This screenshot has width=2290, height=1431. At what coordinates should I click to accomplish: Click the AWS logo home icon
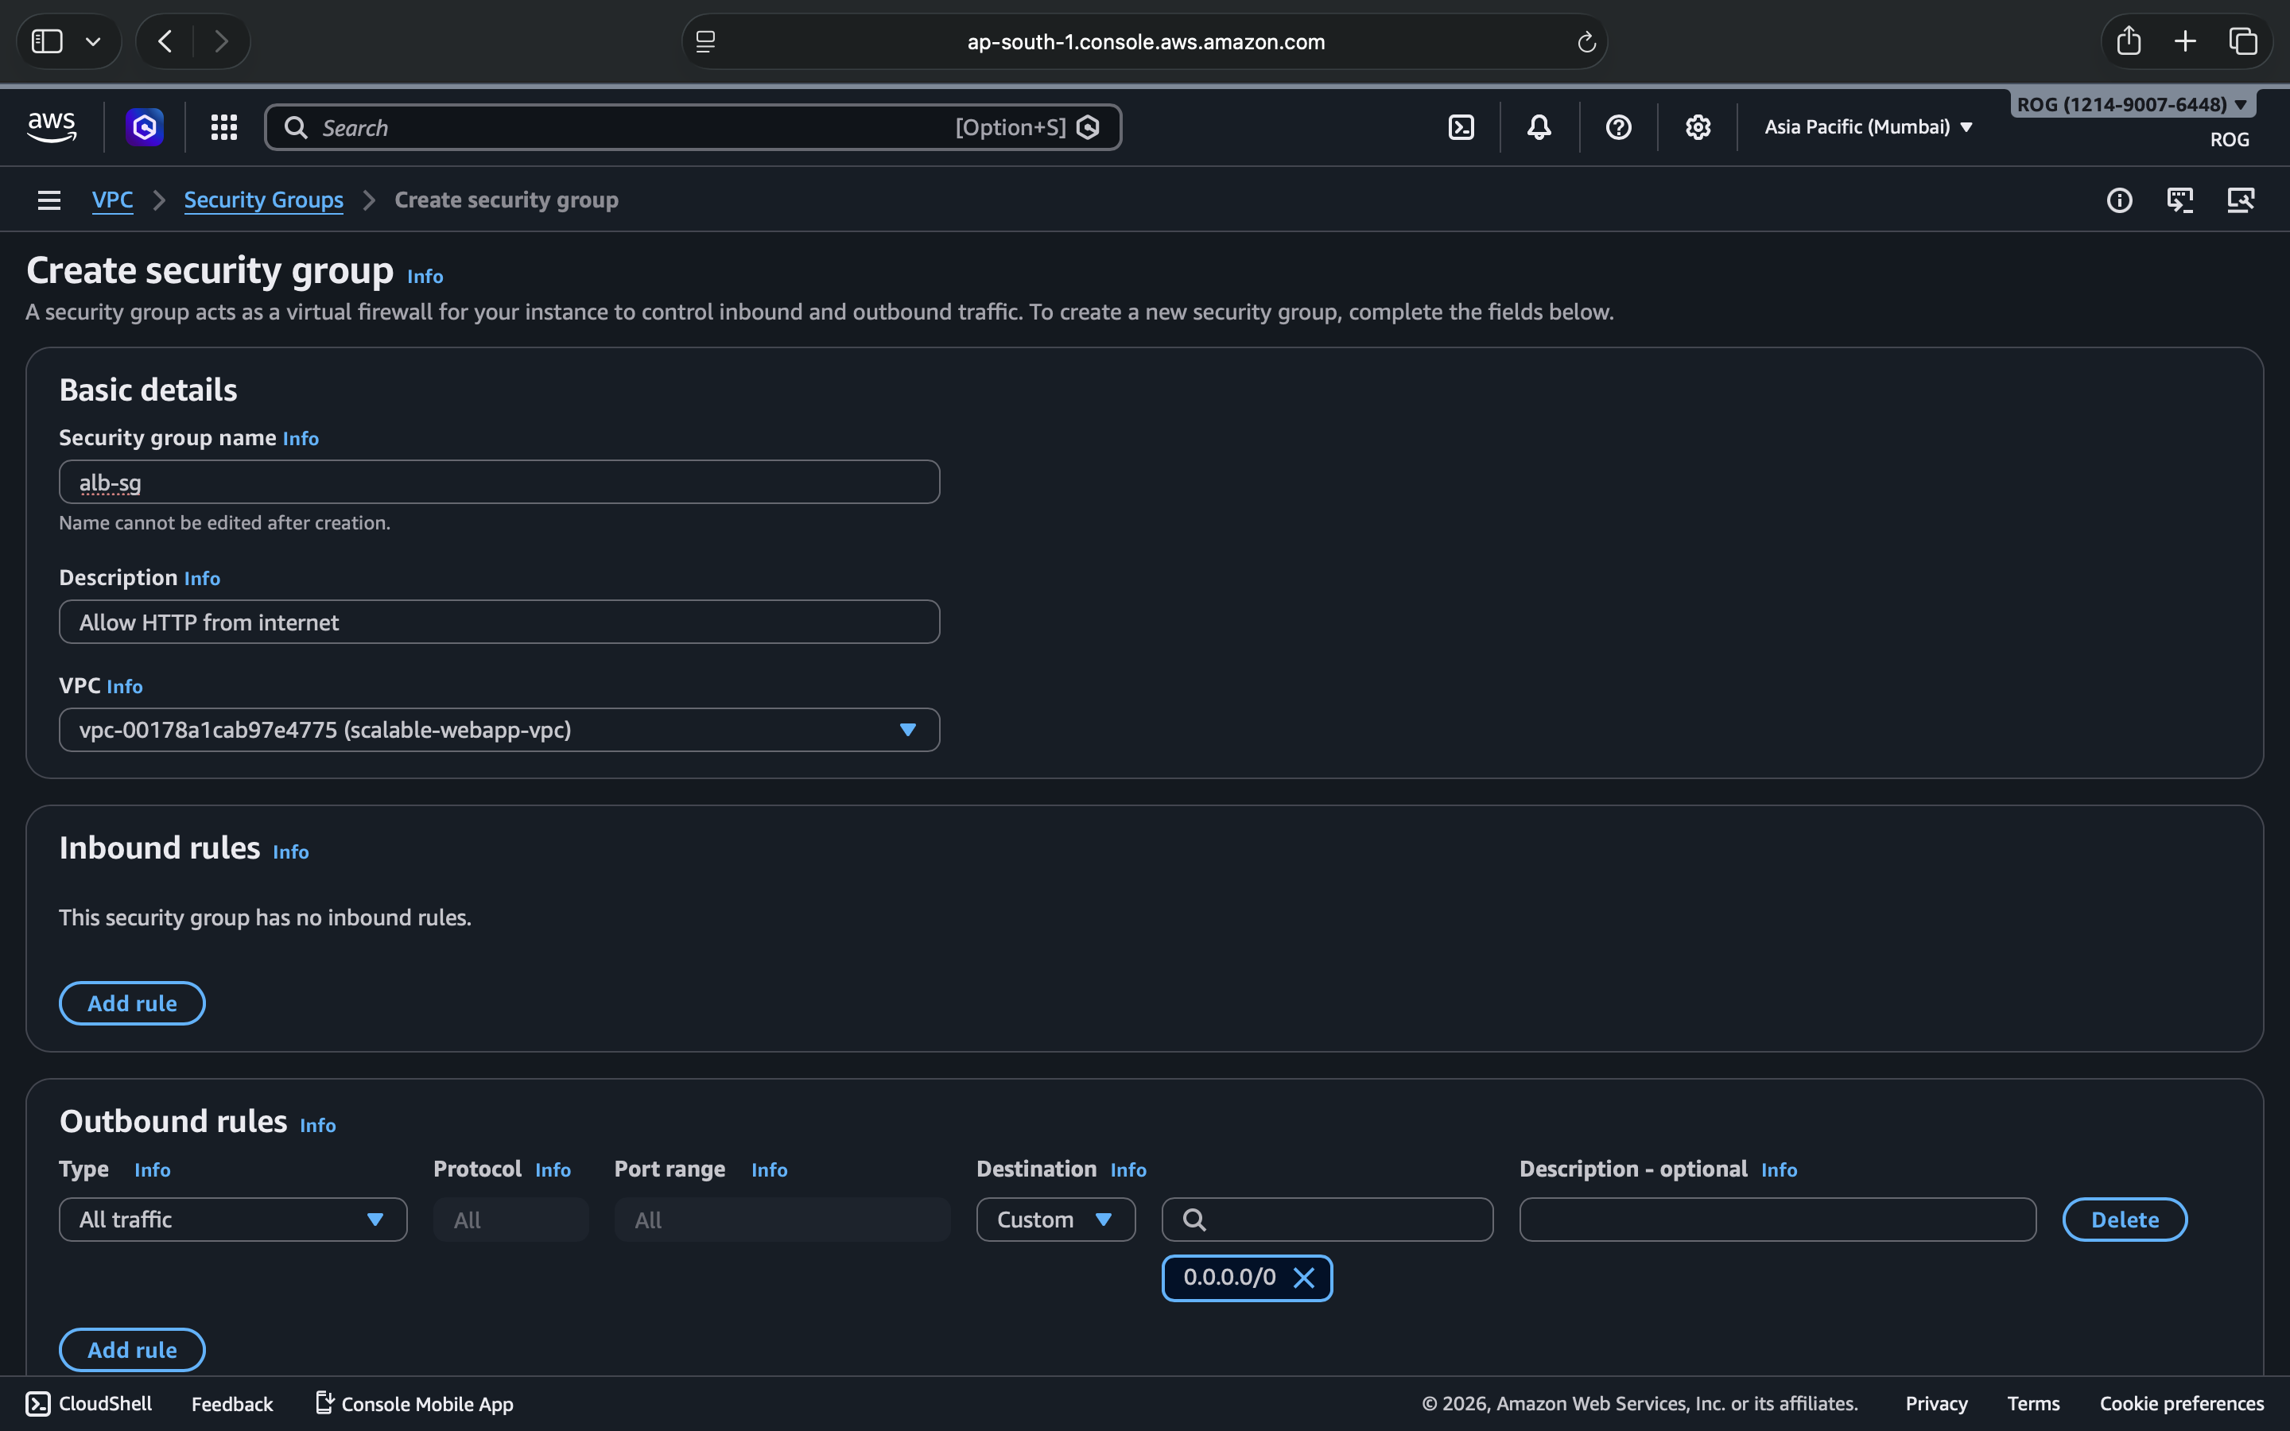[x=51, y=127]
